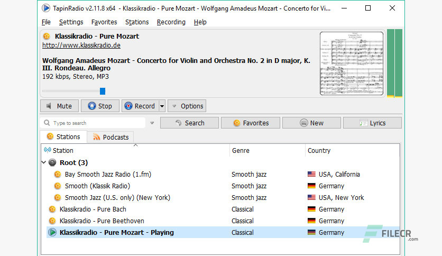442x256 pixels.
Task: Click the Root folder disc icon
Action: click(52, 162)
